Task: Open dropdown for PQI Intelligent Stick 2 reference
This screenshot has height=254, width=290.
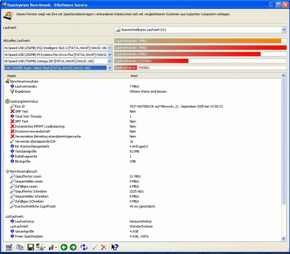Action: [110, 48]
